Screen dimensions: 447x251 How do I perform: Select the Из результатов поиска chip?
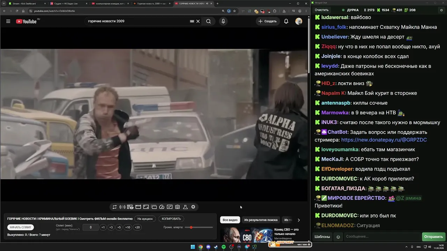261,220
